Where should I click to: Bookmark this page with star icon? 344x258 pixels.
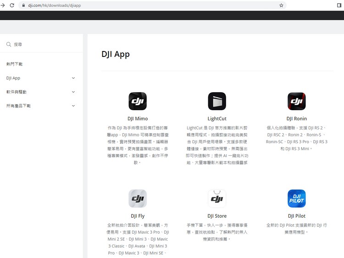pos(281,5)
